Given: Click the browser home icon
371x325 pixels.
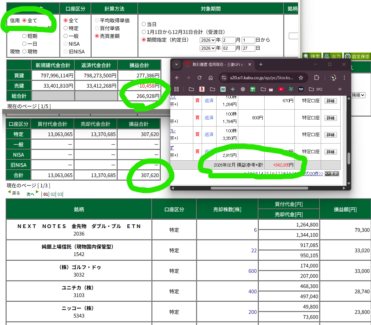Looking at the screenshot, I should 211,78.
